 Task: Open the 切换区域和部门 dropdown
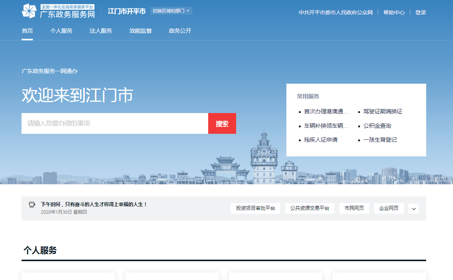click(x=171, y=11)
